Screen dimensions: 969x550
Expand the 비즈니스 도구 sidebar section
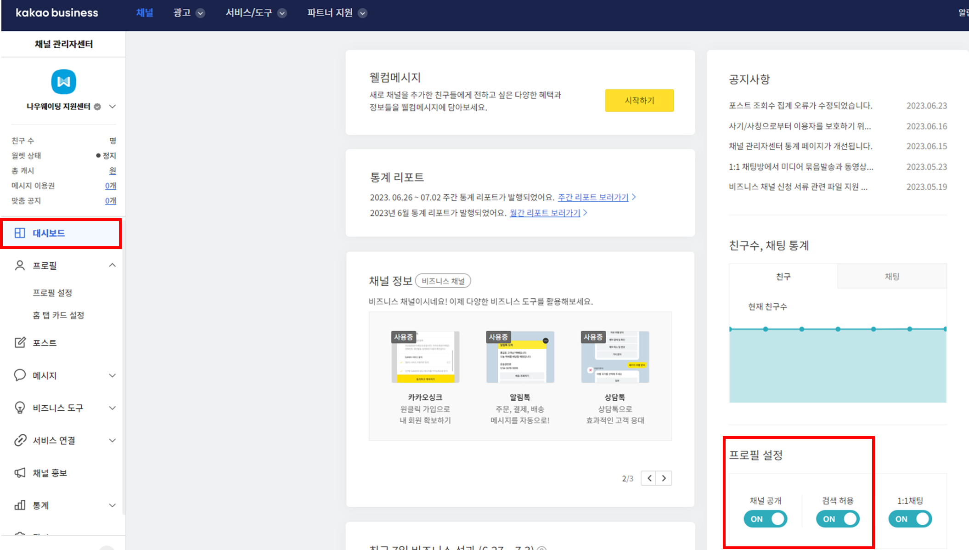[112, 408]
